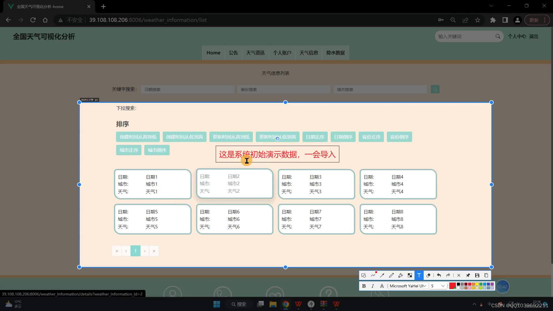The width and height of the screenshot is (553, 311).
Task: Toggle the browser side panel
Action: (x=505, y=20)
